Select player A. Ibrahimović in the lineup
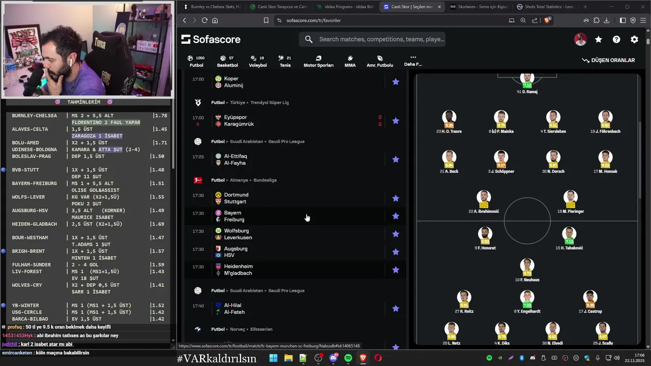Screen dimensions: 651x366 pyautogui.click(x=484, y=202)
